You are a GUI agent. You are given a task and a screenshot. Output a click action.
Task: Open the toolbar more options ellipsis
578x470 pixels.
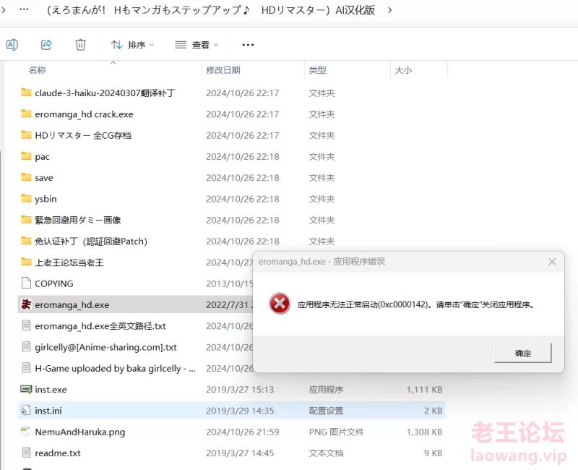tap(248, 45)
